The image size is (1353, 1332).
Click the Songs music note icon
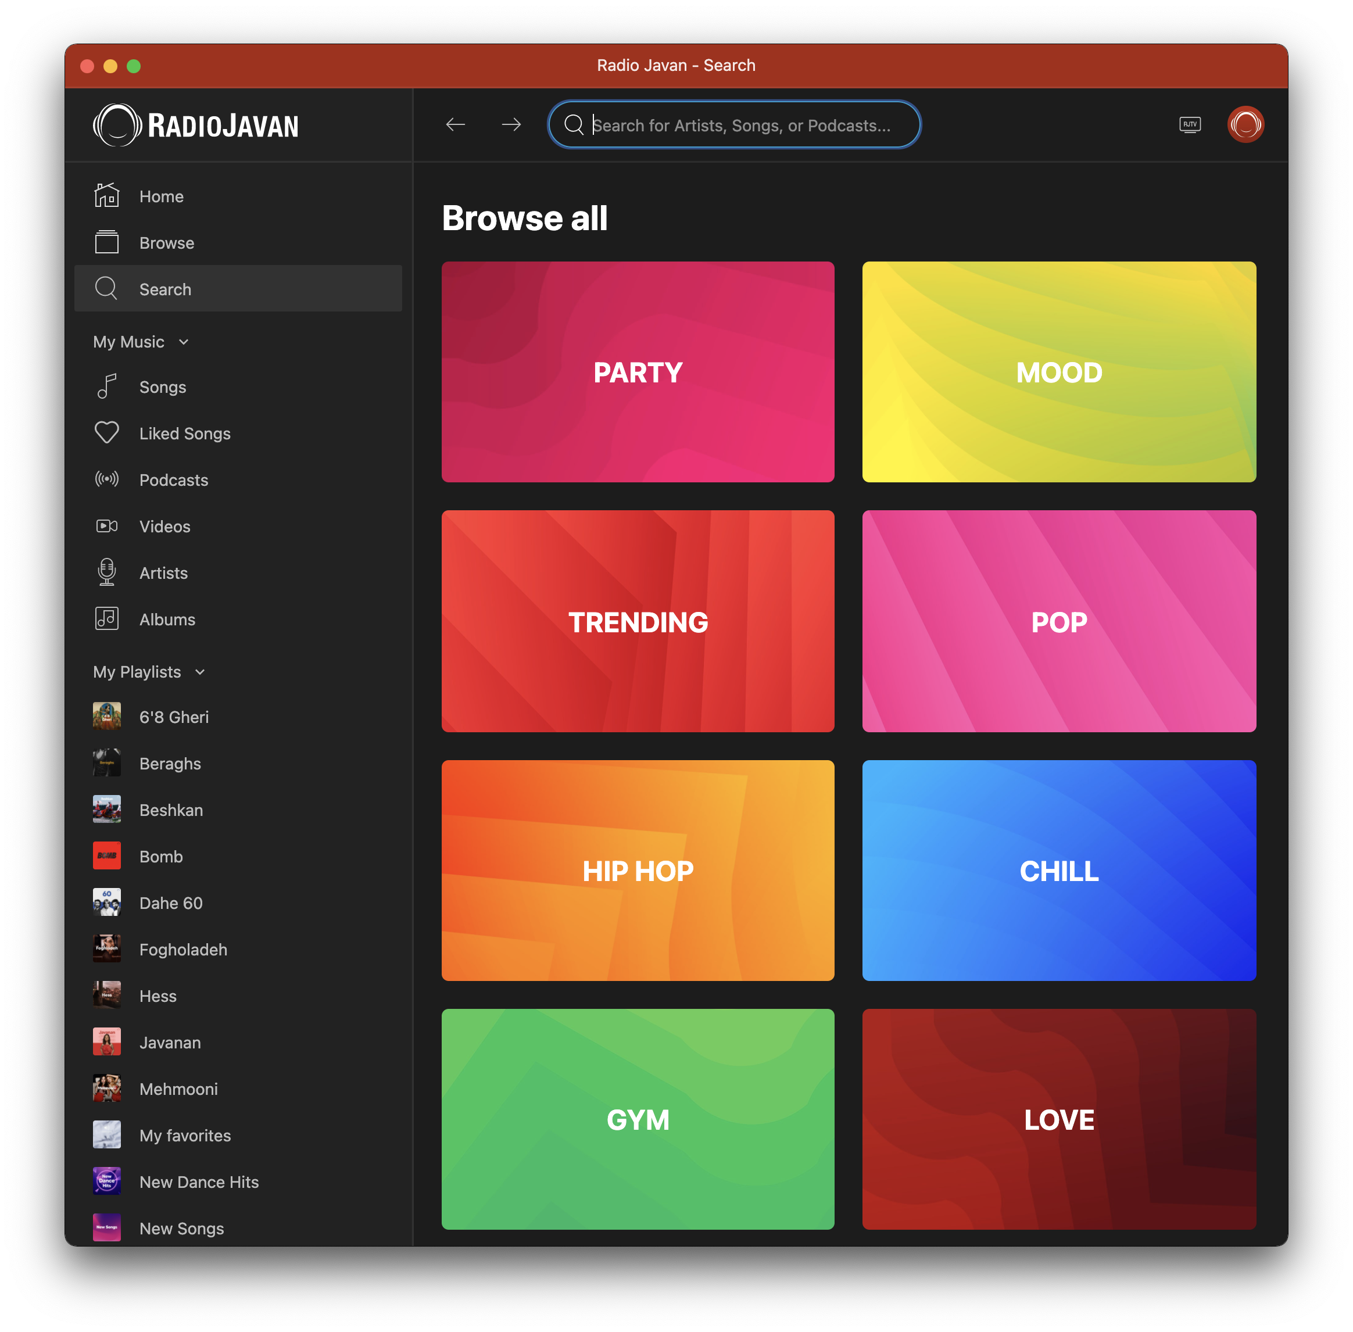pyautogui.click(x=106, y=386)
